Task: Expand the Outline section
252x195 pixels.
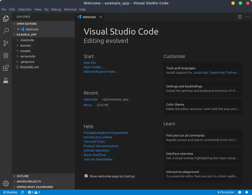Action: click(22, 176)
